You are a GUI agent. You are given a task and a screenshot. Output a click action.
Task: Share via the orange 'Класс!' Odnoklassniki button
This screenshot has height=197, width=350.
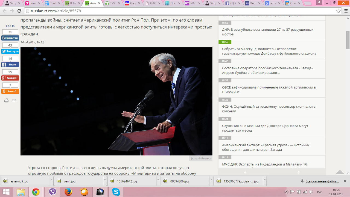pos(10,91)
